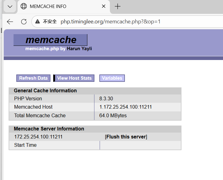
Task: Click the Memcached Host label
Action: [33, 107]
